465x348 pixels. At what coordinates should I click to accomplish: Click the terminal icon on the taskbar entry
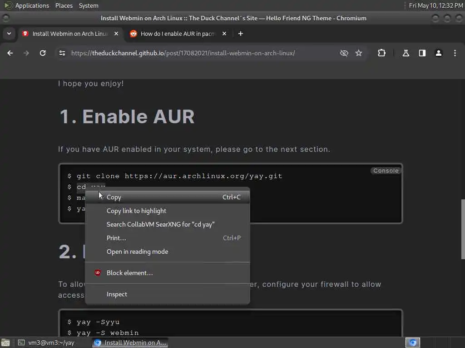click(x=21, y=343)
